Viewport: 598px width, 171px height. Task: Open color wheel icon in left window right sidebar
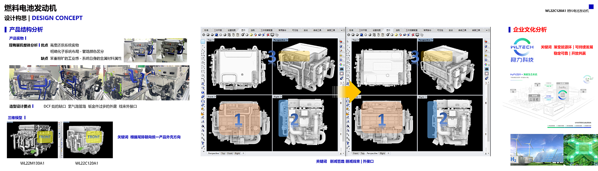(x=341, y=64)
